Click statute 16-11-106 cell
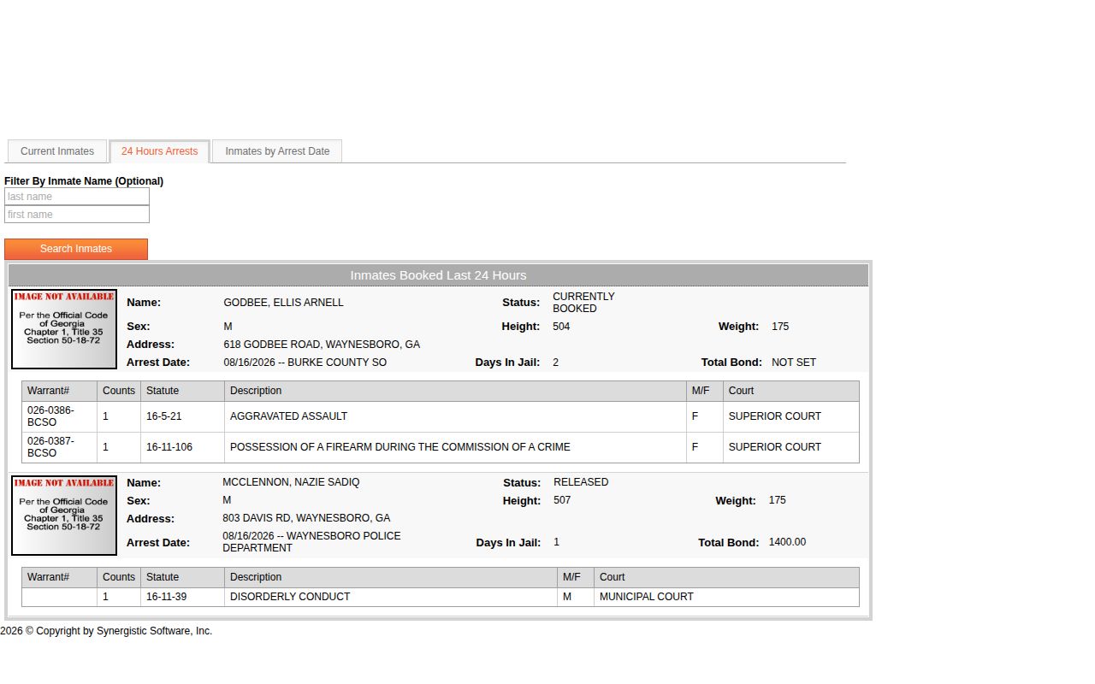Viewport: 1095px width, 684px height. point(182,447)
